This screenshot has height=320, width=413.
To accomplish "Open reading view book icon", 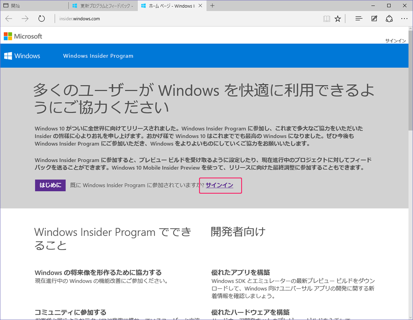I will (327, 19).
